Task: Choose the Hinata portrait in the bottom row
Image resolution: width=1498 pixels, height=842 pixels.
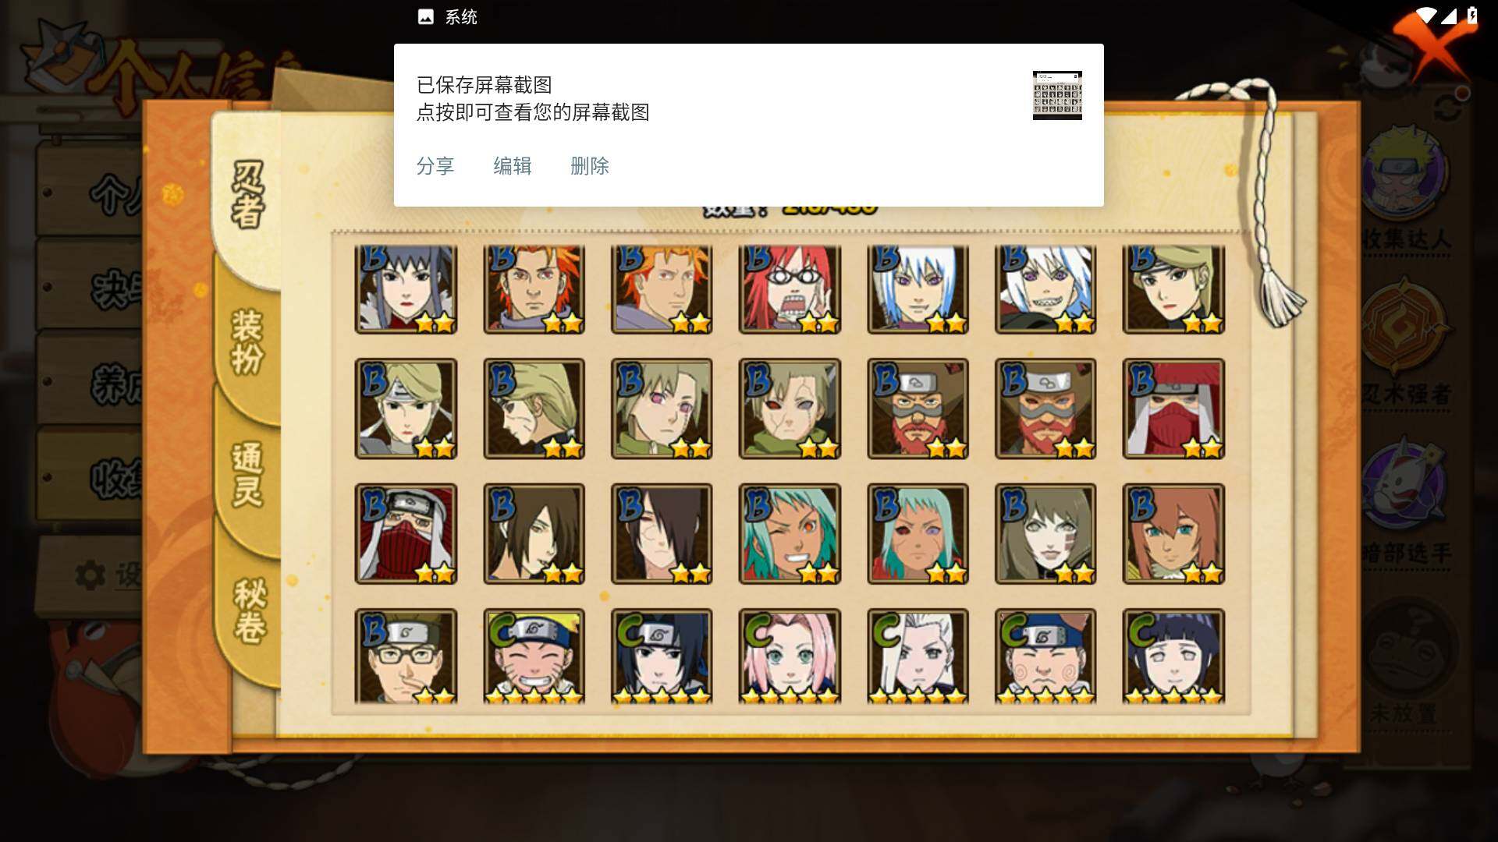Action: point(1173,656)
